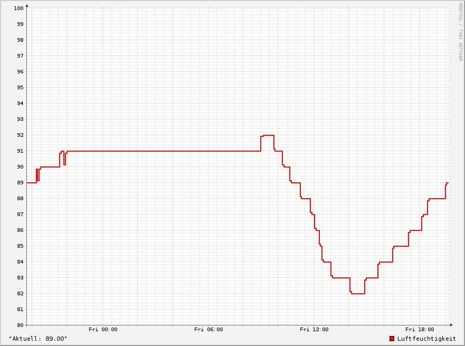The height and width of the screenshot is (346, 465).
Task: Click the 83 y-axis label
Action: point(20,278)
